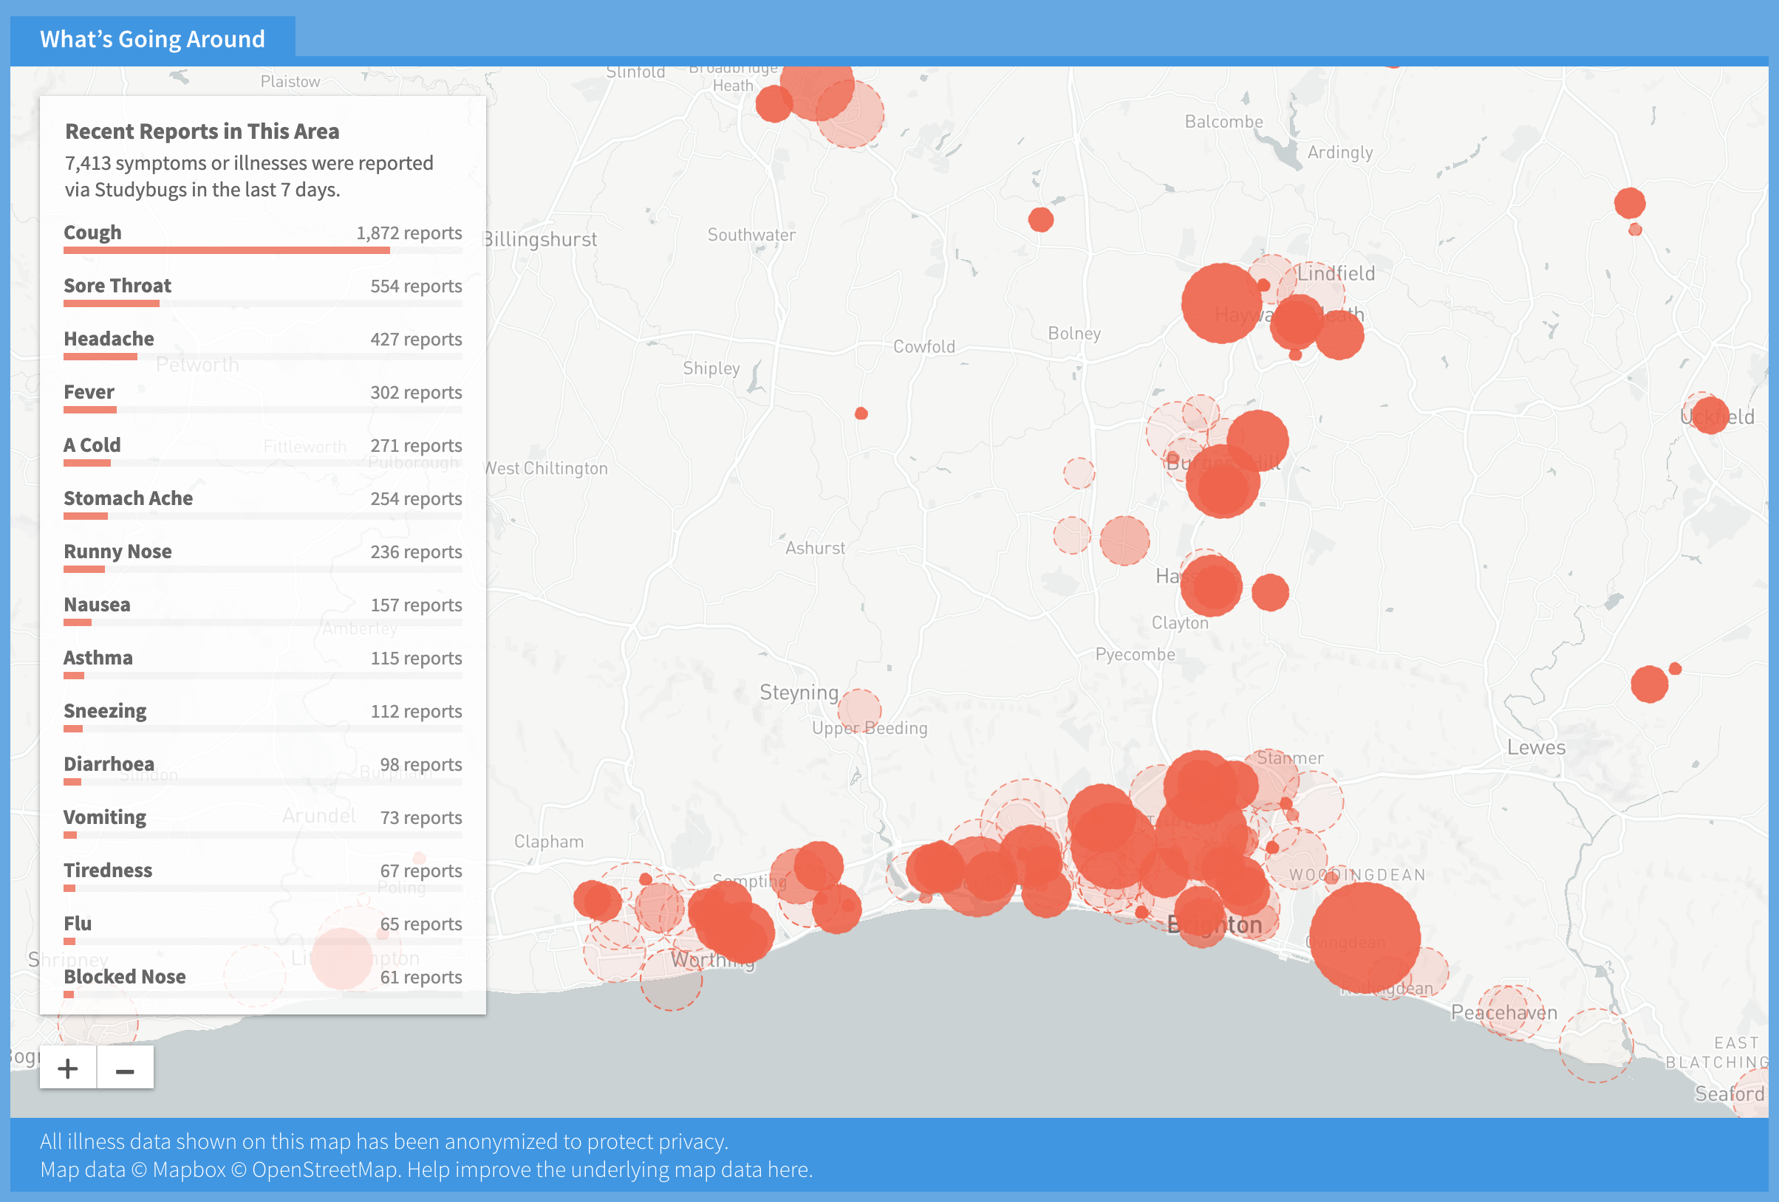Click the Pyecombe map label
The image size is (1779, 1202).
(1135, 654)
